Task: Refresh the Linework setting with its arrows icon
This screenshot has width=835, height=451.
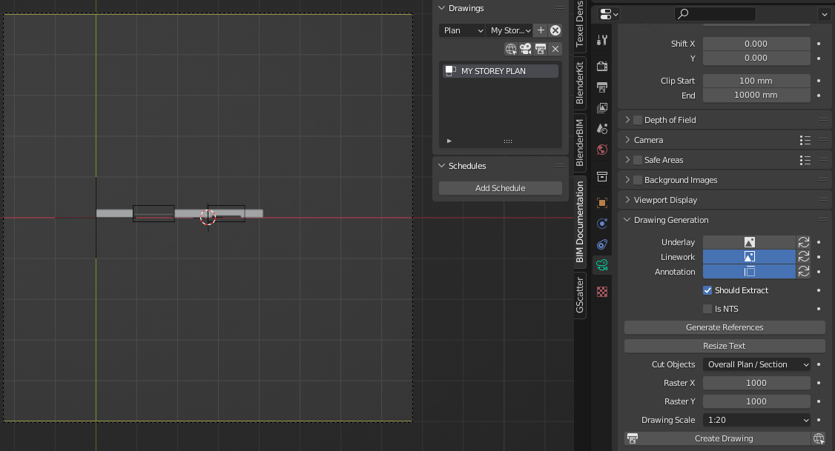Action: (x=804, y=257)
